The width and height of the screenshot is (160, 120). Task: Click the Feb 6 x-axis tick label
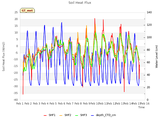point(61,103)
